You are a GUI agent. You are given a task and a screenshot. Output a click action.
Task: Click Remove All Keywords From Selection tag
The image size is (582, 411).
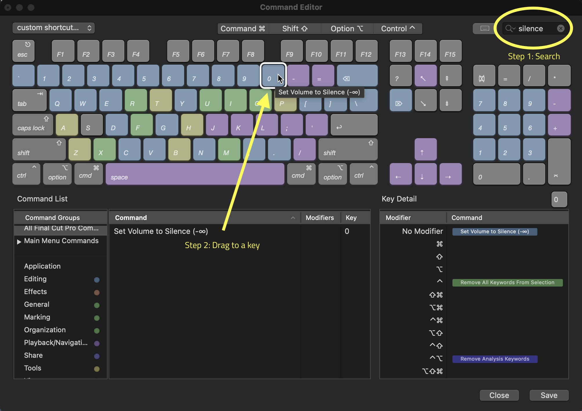click(507, 282)
